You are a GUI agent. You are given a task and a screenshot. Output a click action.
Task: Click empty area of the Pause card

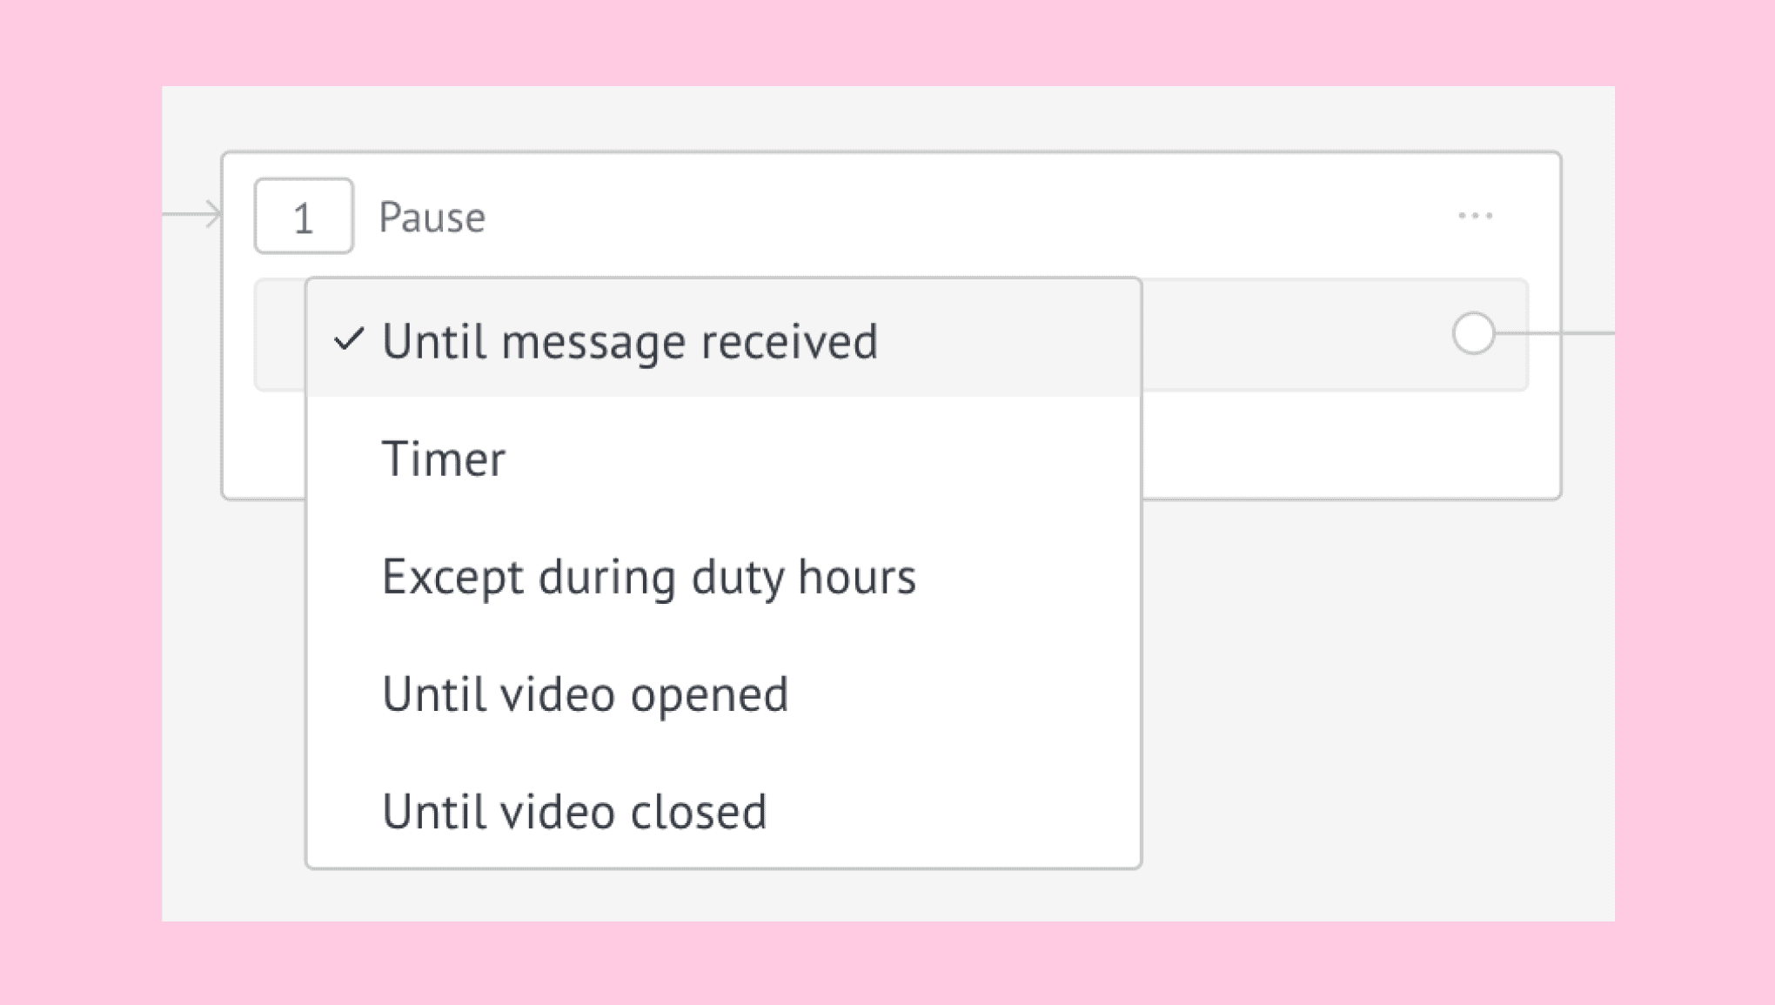pyautogui.click(x=1349, y=444)
